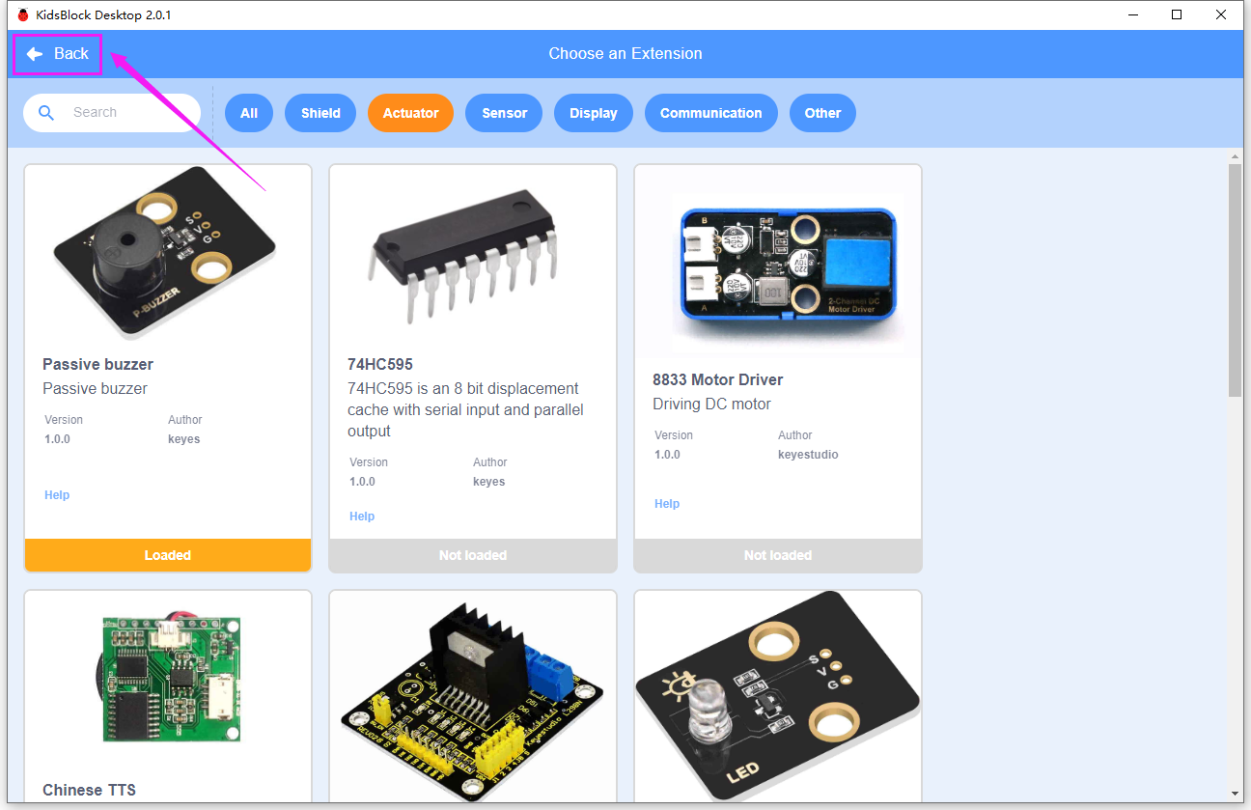
Task: Open Help for 8833 Motor Driver
Action: pyautogui.click(x=667, y=504)
